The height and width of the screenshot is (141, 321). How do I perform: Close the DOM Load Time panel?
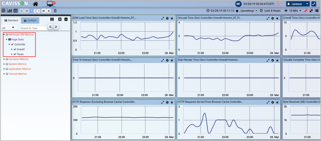pos(172,18)
